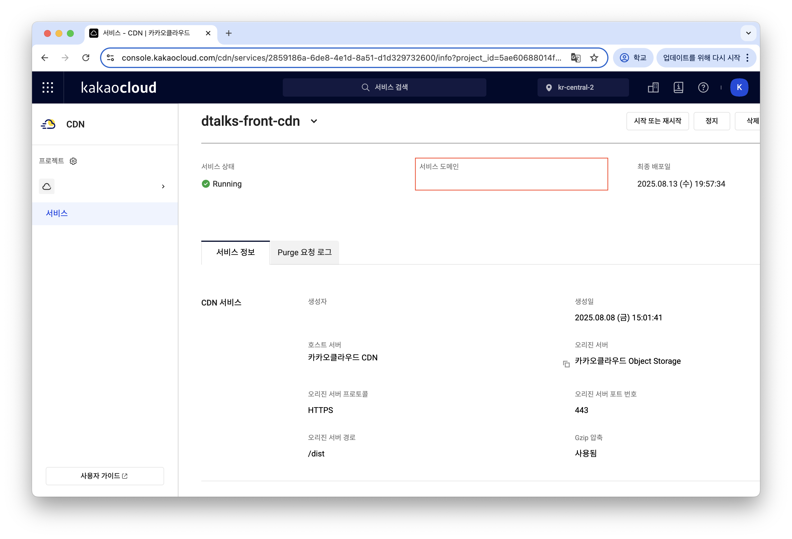Click the green Running status check icon
Image resolution: width=792 pixels, height=539 pixels.
click(206, 184)
